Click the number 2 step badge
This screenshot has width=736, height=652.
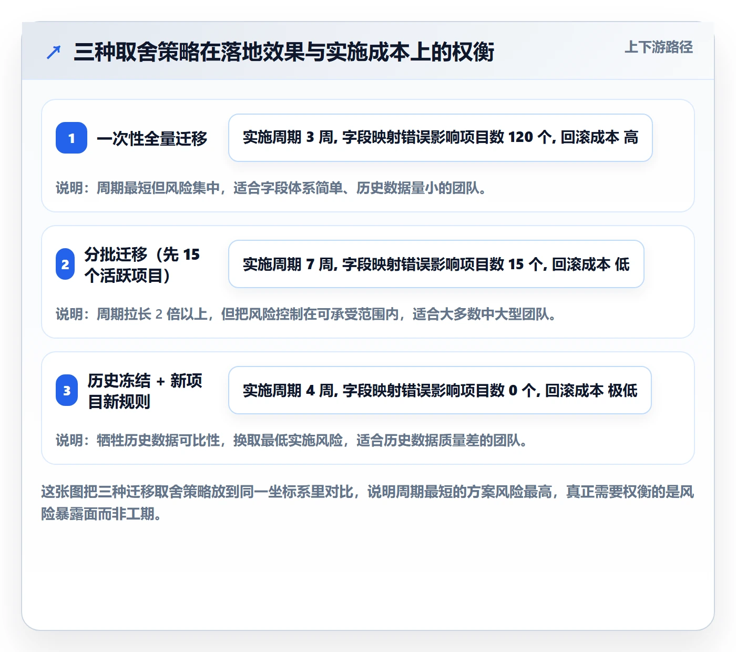tap(65, 264)
